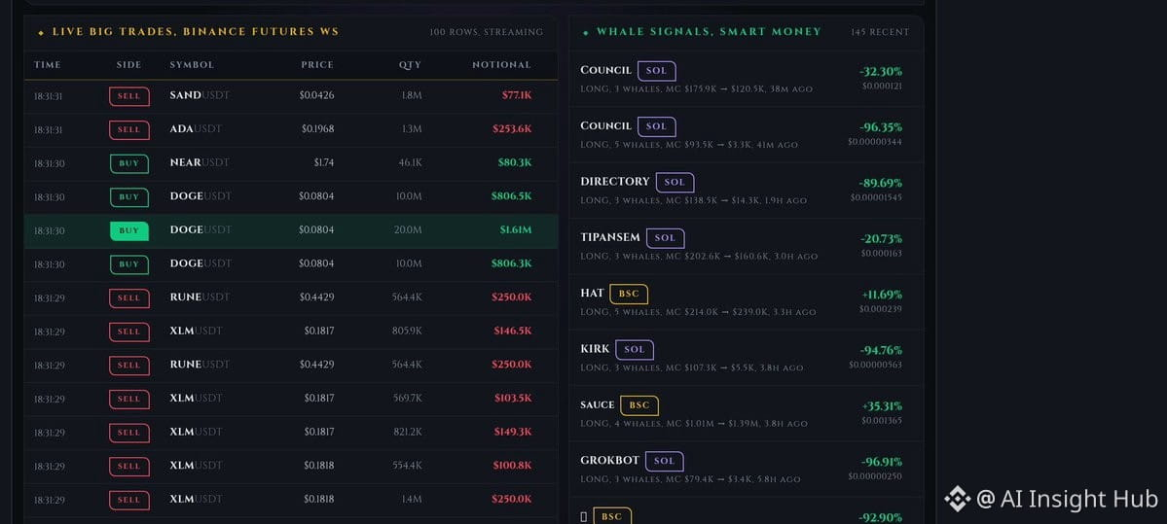
Task: Click the BUY badge on the NEARUSDT row
Action: tap(128, 163)
